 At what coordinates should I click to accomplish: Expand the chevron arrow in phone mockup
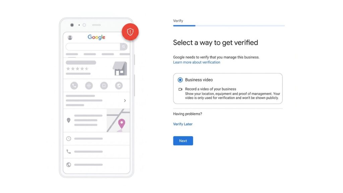click(125, 101)
